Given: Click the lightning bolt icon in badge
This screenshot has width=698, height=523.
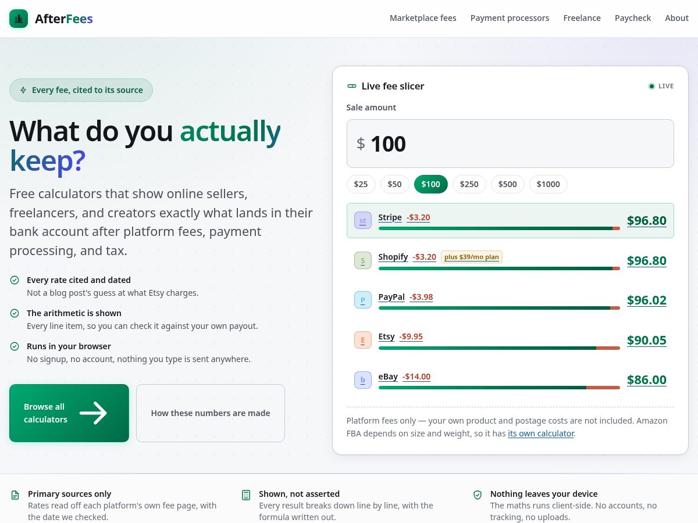Looking at the screenshot, I should (23, 90).
